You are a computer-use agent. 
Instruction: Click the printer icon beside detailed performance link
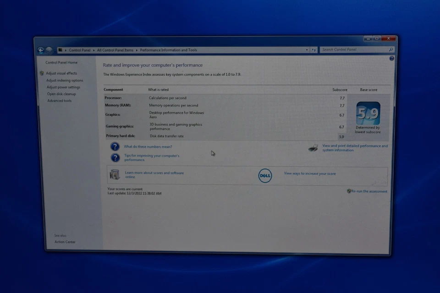[313, 148]
